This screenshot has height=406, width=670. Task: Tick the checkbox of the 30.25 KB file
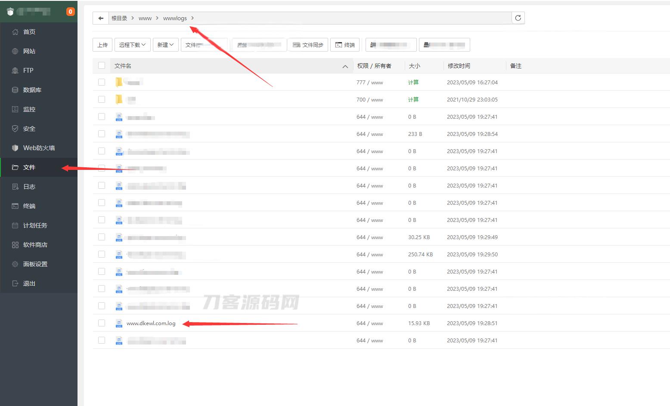102,237
